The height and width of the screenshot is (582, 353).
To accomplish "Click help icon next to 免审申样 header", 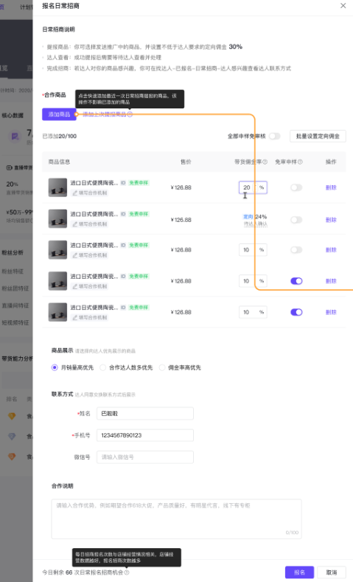I will tap(300, 162).
